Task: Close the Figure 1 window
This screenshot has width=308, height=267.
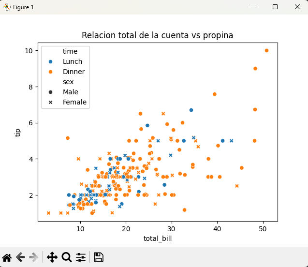Action: pos(297,7)
